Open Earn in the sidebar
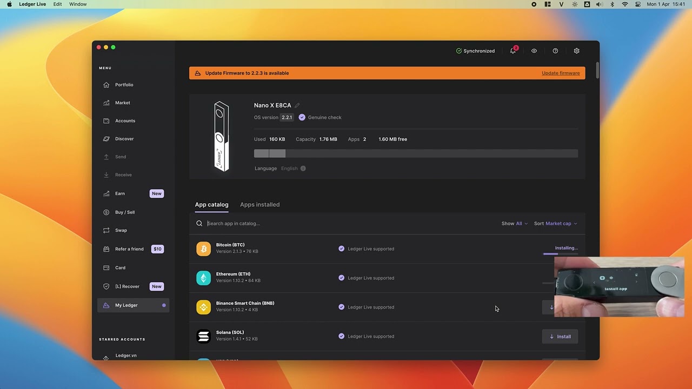This screenshot has width=692, height=389. point(133,193)
